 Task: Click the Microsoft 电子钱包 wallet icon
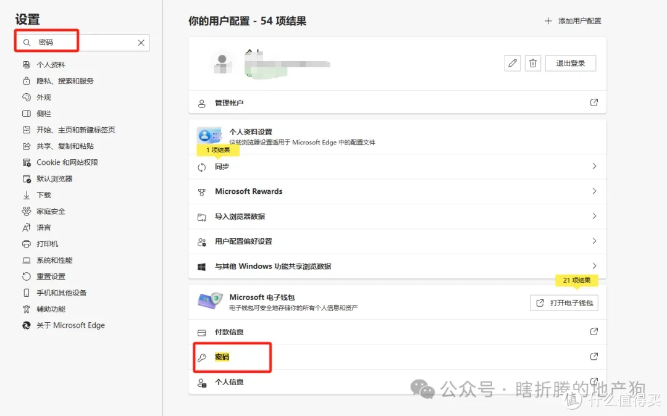(x=210, y=301)
